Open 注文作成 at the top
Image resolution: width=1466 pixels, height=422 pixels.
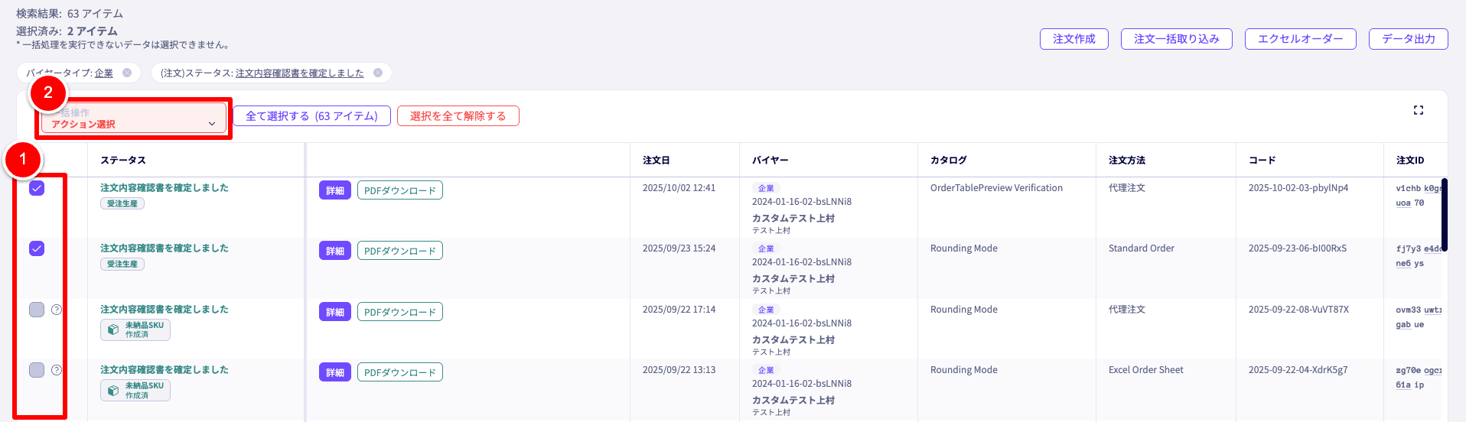[1073, 39]
